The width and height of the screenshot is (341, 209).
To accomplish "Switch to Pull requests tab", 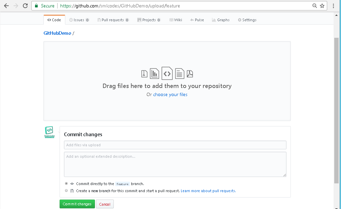I will [113, 20].
